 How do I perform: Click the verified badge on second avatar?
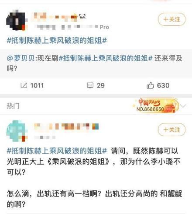coord(24,139)
